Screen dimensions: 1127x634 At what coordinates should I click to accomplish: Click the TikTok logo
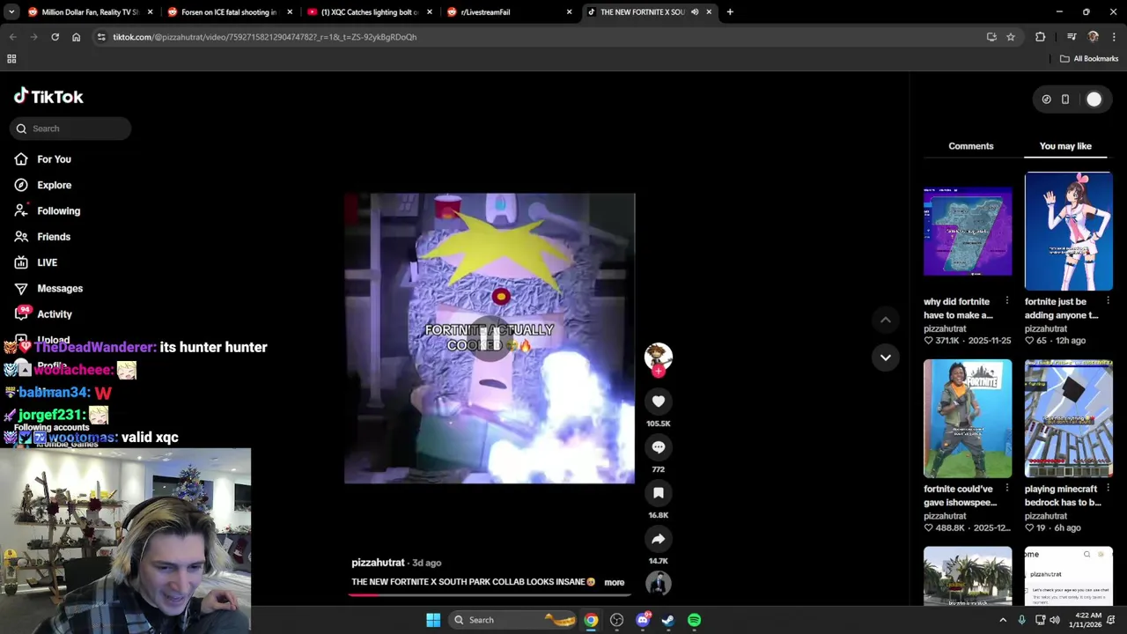(48, 97)
